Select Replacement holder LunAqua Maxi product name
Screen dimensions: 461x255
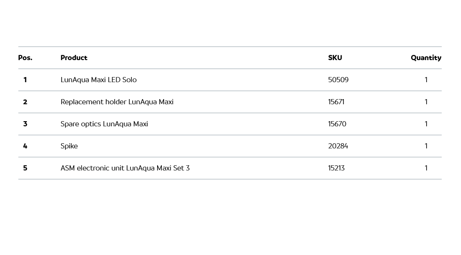117,102
